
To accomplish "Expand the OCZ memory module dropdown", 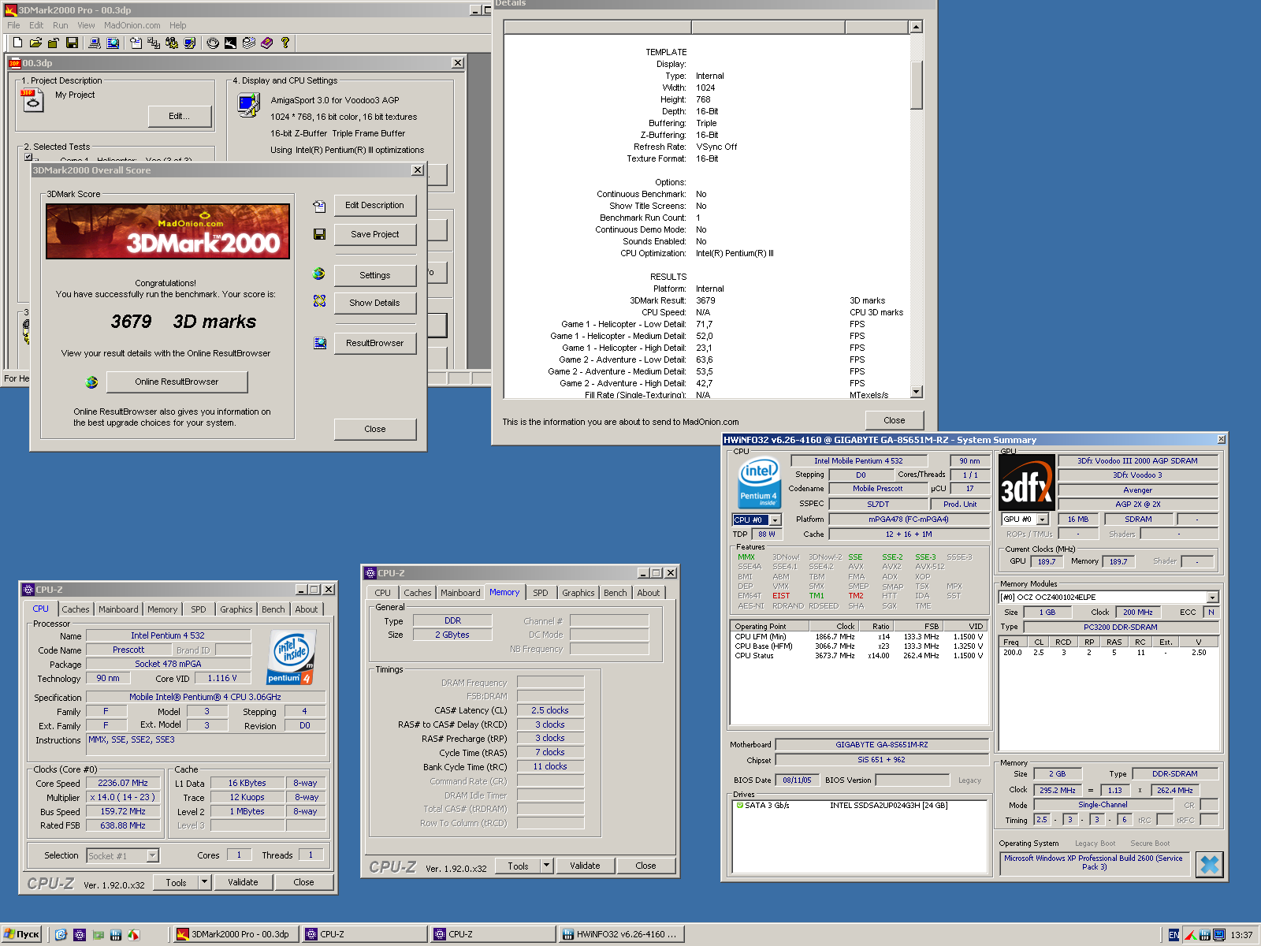I will [x=1213, y=598].
